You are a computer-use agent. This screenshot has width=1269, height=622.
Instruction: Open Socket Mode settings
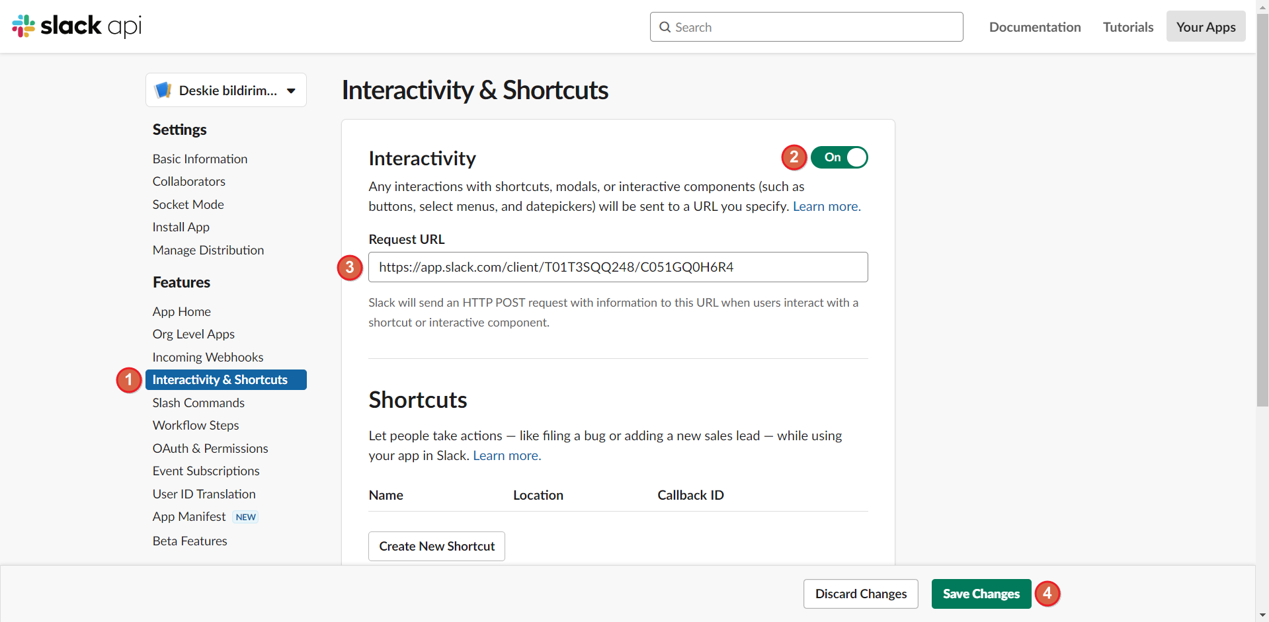(188, 204)
